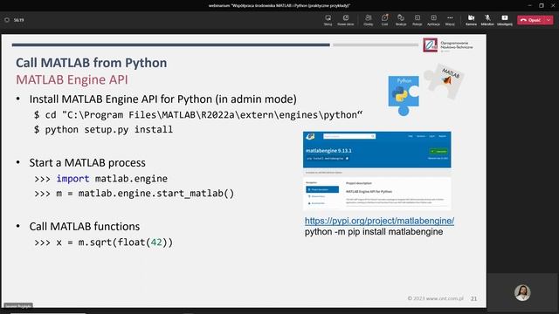Click the slide number 21
The width and height of the screenshot is (559, 314).
pos(473,298)
